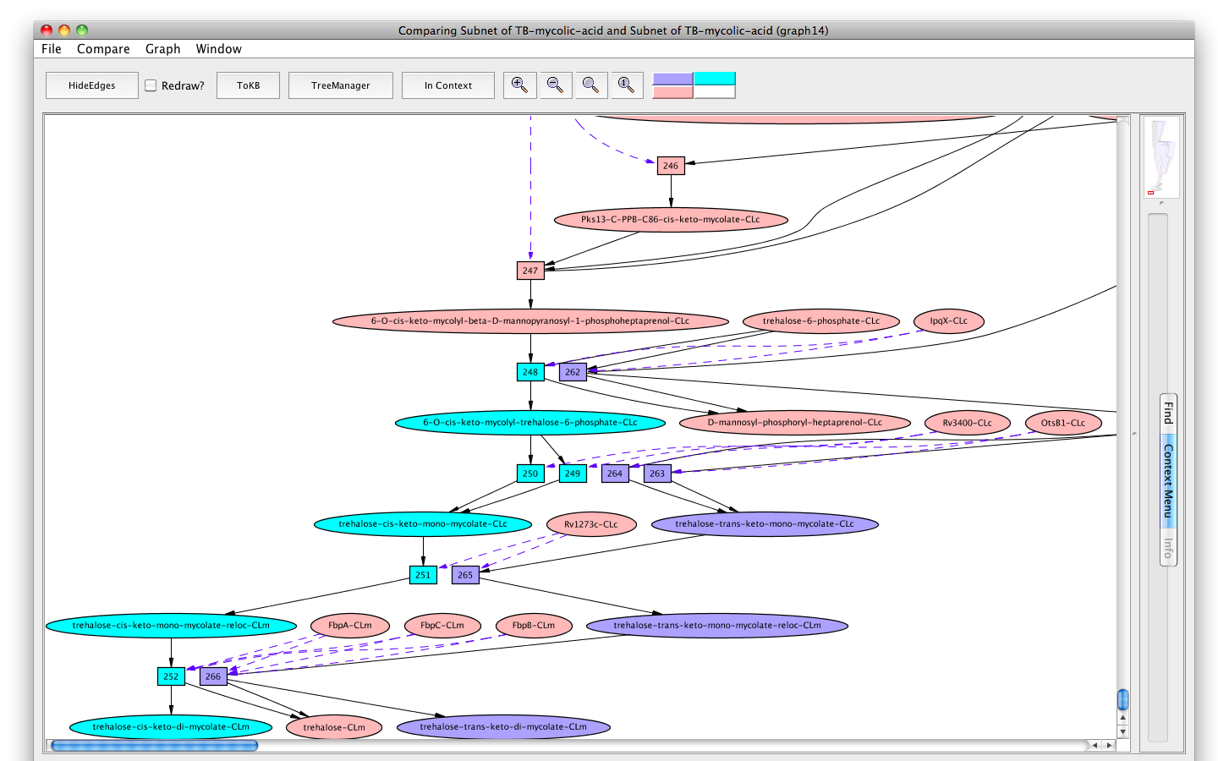The height and width of the screenshot is (761, 1218).
Task: Click the vertical scrollbar thumb
Action: pyautogui.click(x=1123, y=699)
